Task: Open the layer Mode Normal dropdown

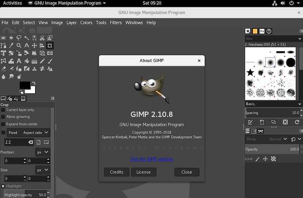Action: 267,139
